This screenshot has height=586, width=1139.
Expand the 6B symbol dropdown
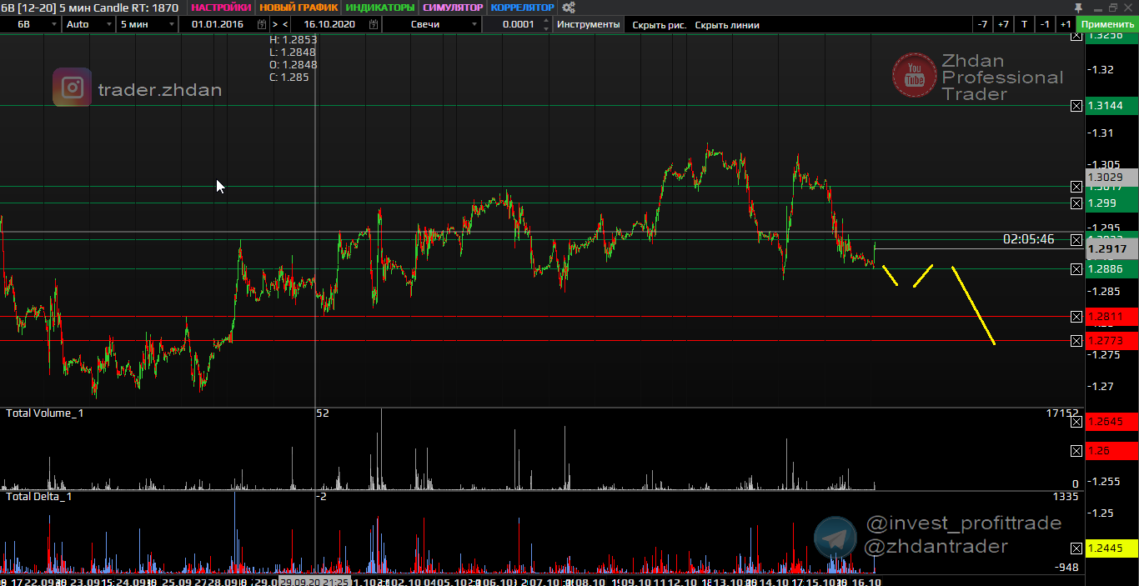(x=53, y=24)
